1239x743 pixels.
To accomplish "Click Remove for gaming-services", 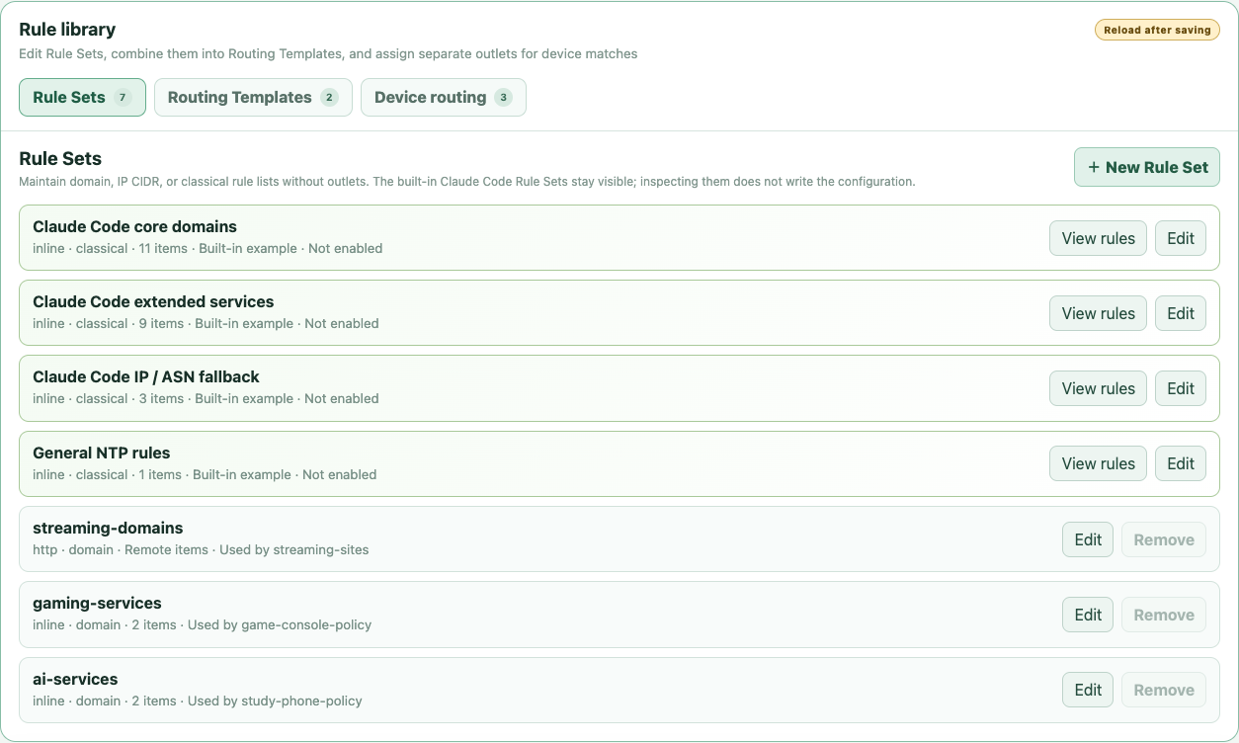I will [1164, 615].
